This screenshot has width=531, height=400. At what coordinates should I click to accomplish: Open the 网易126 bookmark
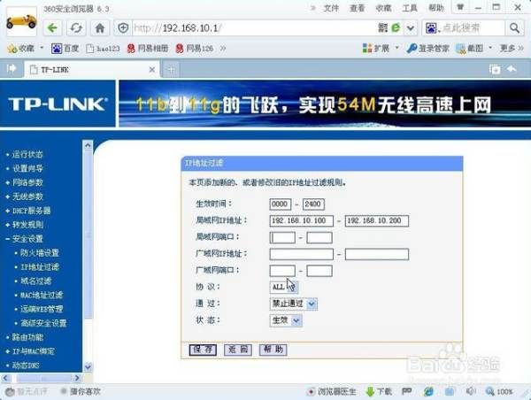tap(195, 49)
